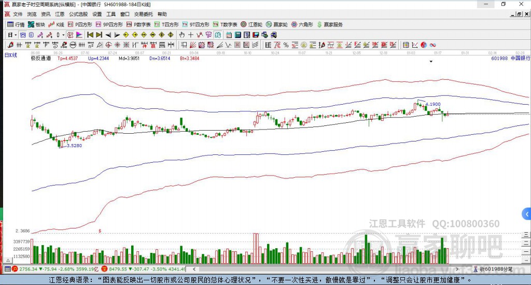The height and width of the screenshot is (285, 531).
Task: Click the black triangle chart marker
Action: point(430,61)
